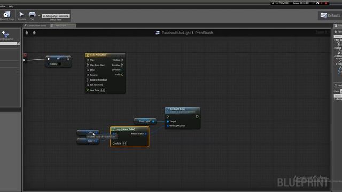Open the Defaults mode button
342x192 pixels.
(331, 15)
